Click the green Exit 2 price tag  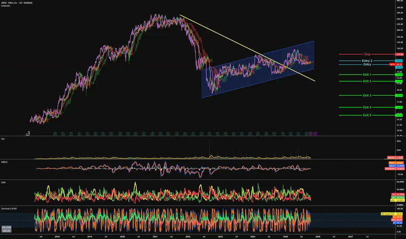pyautogui.click(x=399, y=81)
